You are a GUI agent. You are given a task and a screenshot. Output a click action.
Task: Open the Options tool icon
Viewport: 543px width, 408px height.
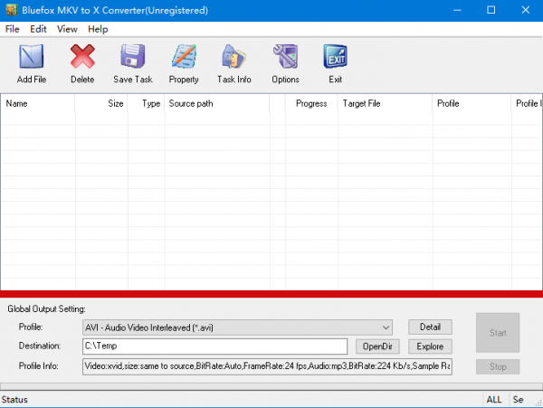point(285,59)
